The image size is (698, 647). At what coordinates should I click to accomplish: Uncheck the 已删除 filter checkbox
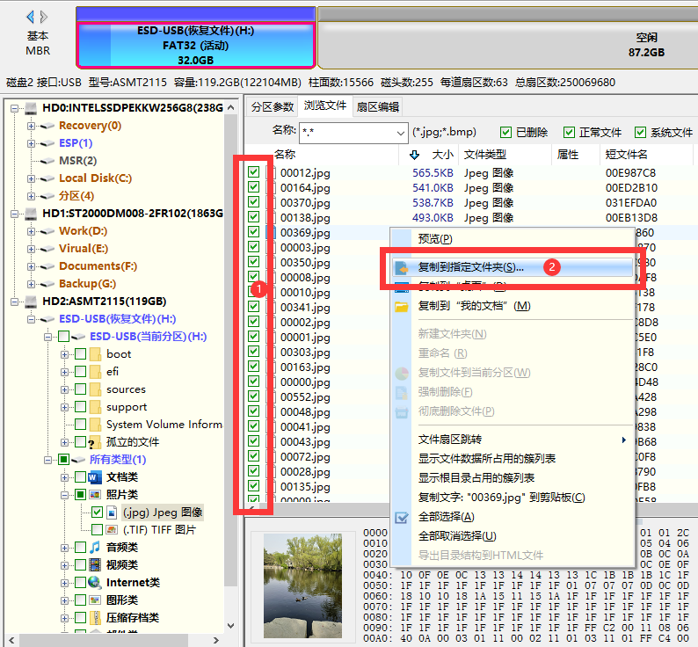coord(505,133)
